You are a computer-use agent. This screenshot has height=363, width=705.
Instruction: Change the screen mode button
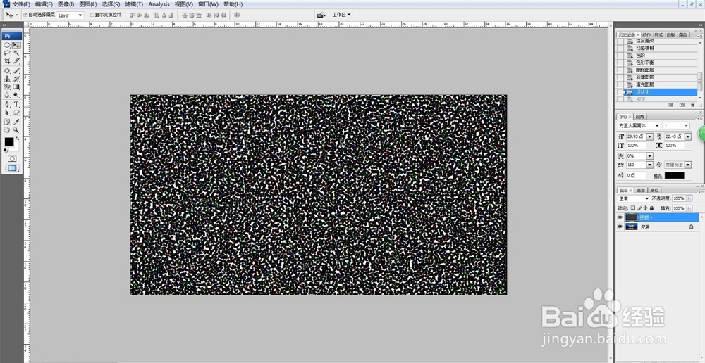[12, 168]
